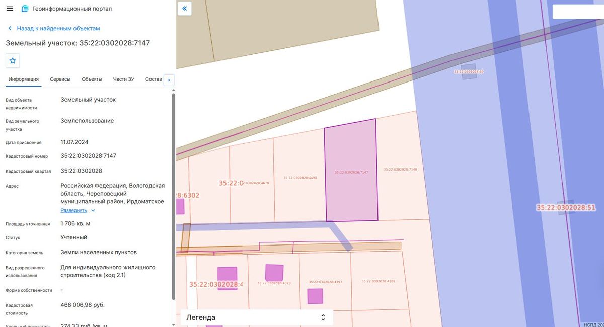Click the value Земли населенных пунктов

[99, 252]
